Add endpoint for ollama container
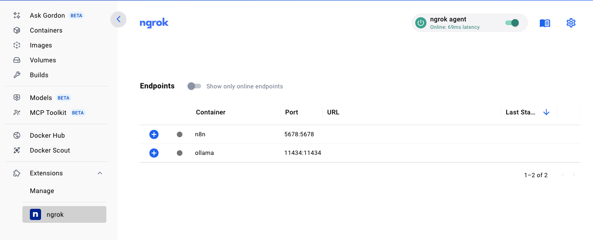The width and height of the screenshot is (593, 240). (154, 153)
